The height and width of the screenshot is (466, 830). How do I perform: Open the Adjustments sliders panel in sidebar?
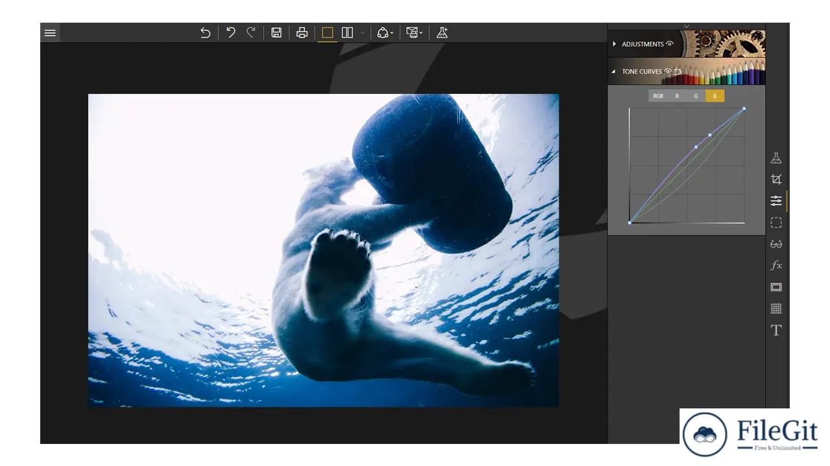coord(776,201)
